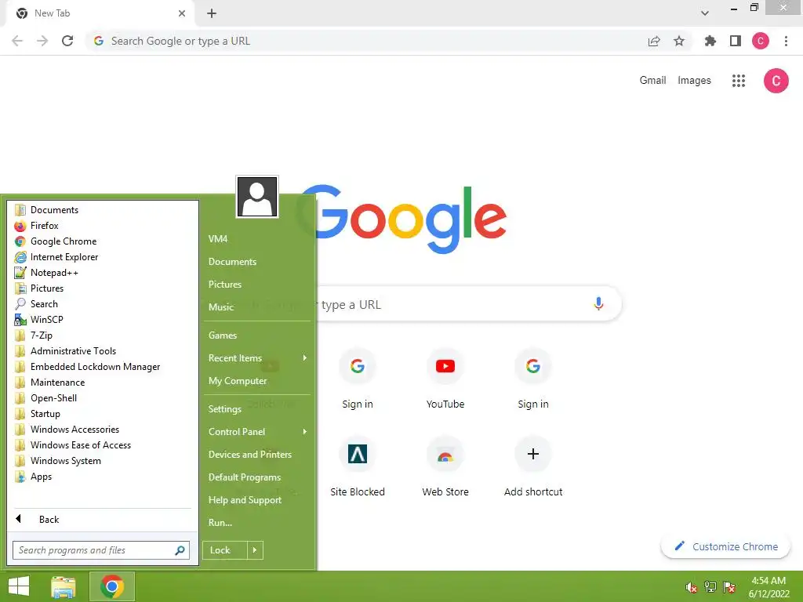Open the tab search dropdown arrow
The width and height of the screenshot is (803, 602).
coord(705,13)
